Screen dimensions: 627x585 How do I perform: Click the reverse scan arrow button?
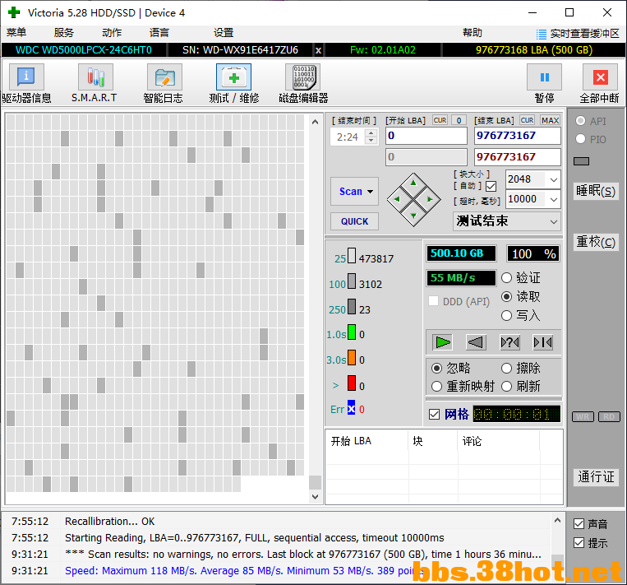pos(476,342)
